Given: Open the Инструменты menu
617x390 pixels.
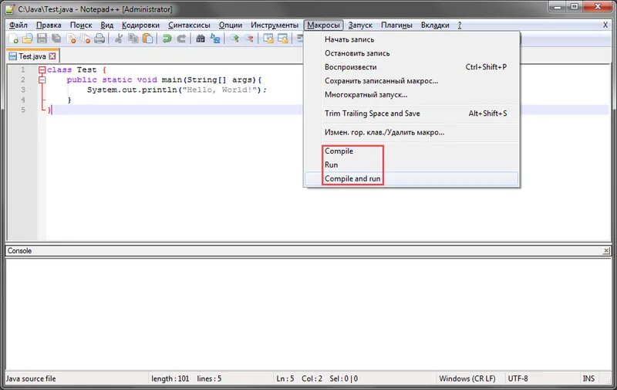Looking at the screenshot, I should (275, 25).
